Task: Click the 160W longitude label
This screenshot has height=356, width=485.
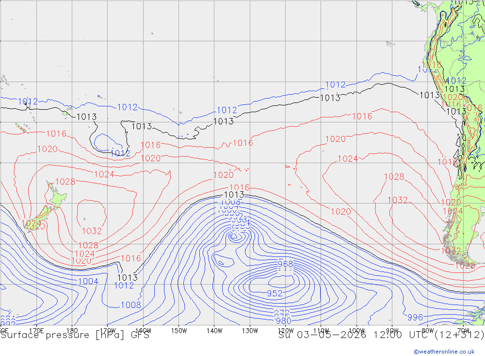Action: (143, 331)
